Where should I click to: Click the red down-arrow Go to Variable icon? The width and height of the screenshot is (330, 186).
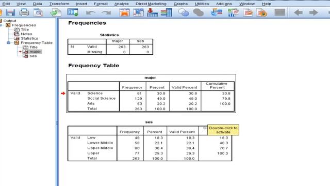pos(153,12)
